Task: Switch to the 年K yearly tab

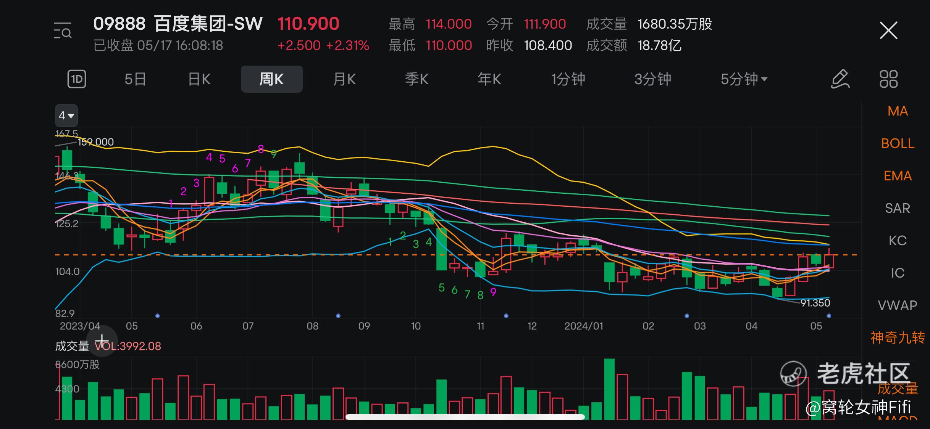Action: [x=489, y=79]
